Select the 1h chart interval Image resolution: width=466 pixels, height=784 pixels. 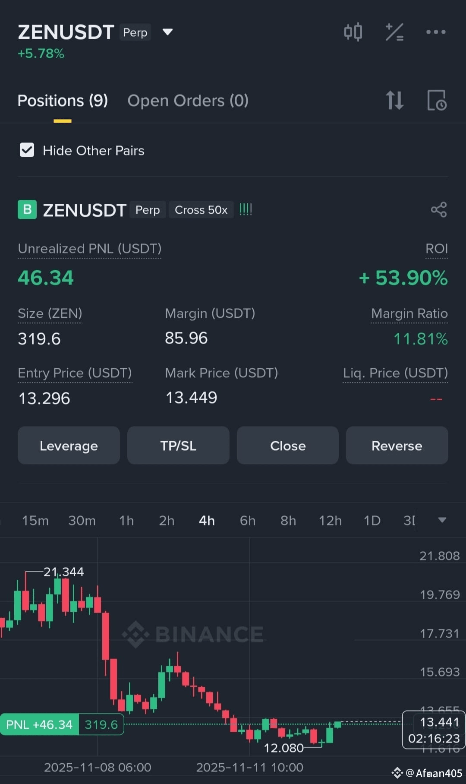tap(126, 521)
